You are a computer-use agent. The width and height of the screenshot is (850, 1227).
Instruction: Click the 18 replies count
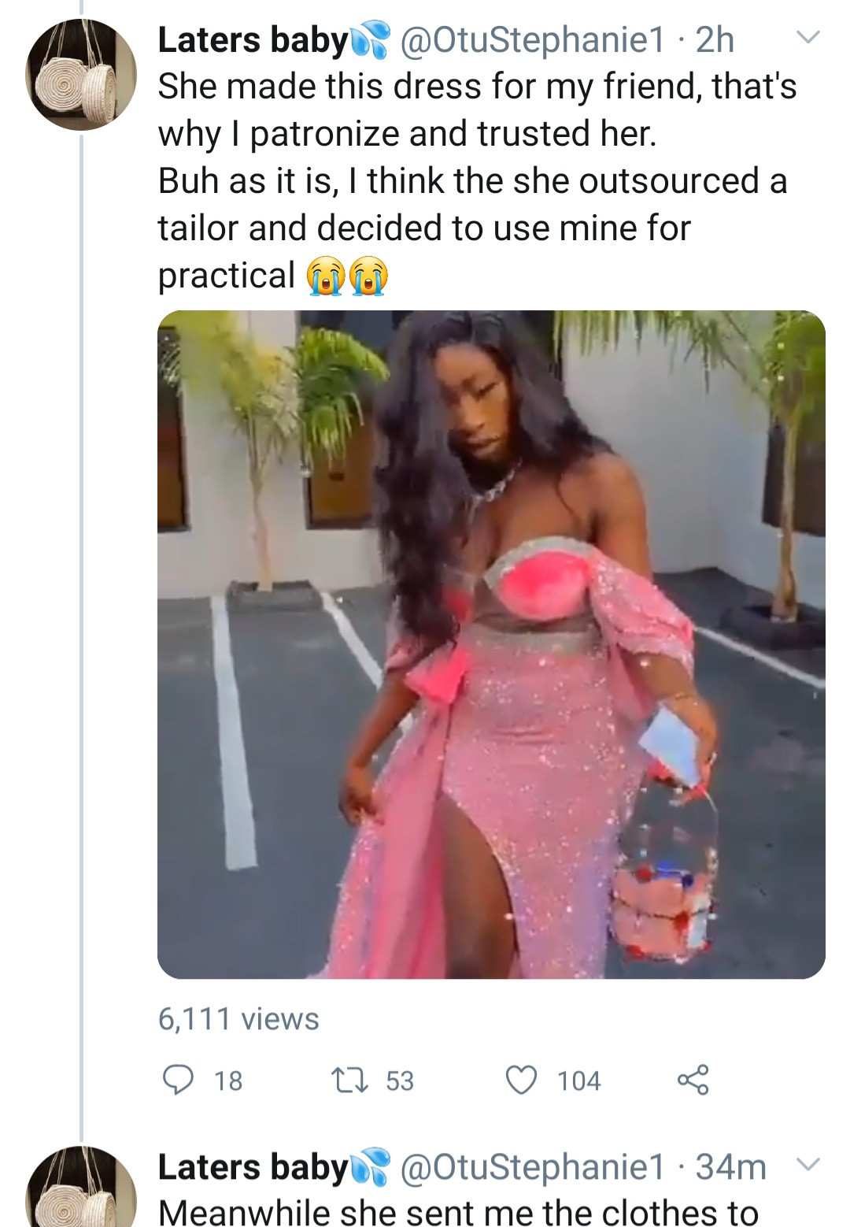click(x=228, y=1081)
